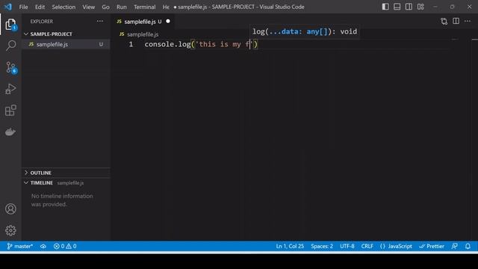Image resolution: width=478 pixels, height=269 pixels.
Task: Open the Manage gear icon
Action: (x=10, y=231)
